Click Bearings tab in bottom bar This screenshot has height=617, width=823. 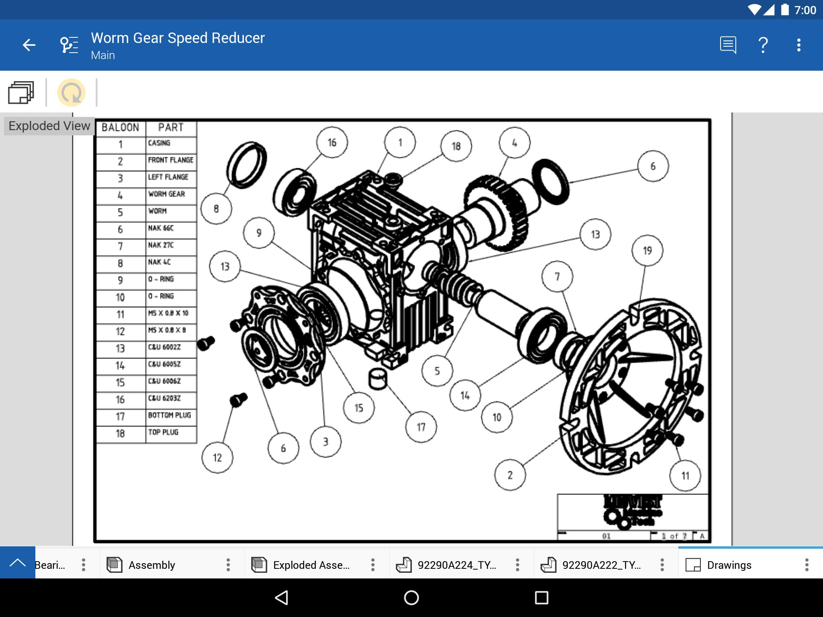click(x=50, y=564)
